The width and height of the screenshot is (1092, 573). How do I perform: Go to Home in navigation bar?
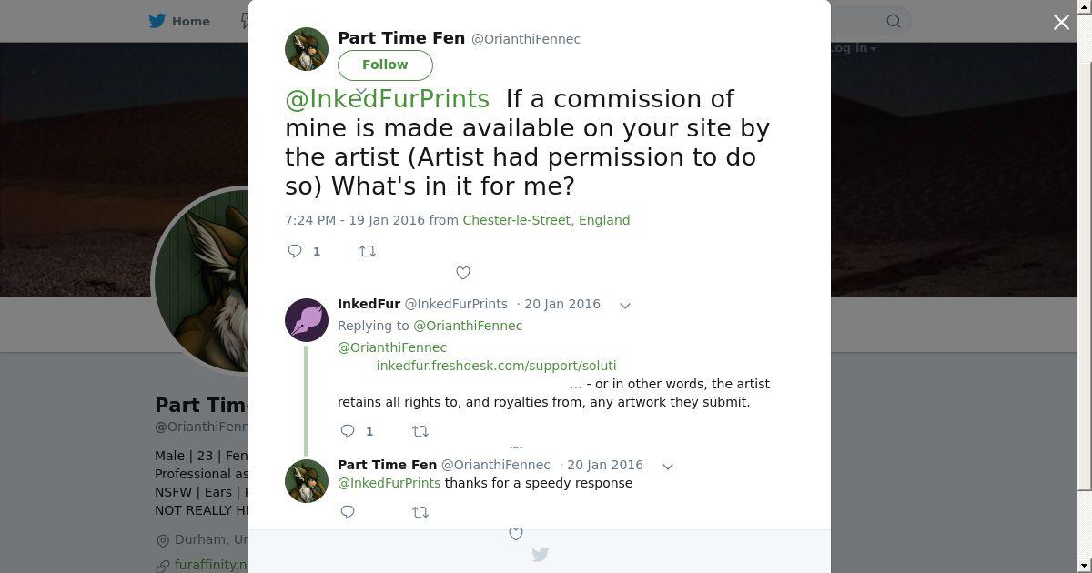pyautogui.click(x=191, y=21)
